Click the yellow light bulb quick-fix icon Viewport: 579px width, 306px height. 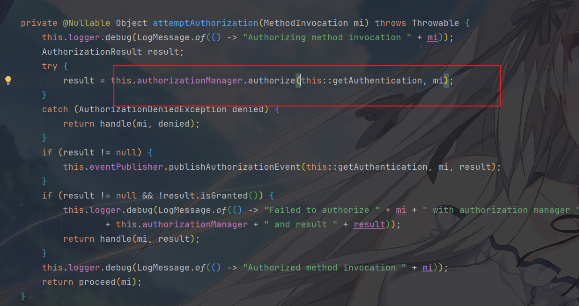point(8,80)
